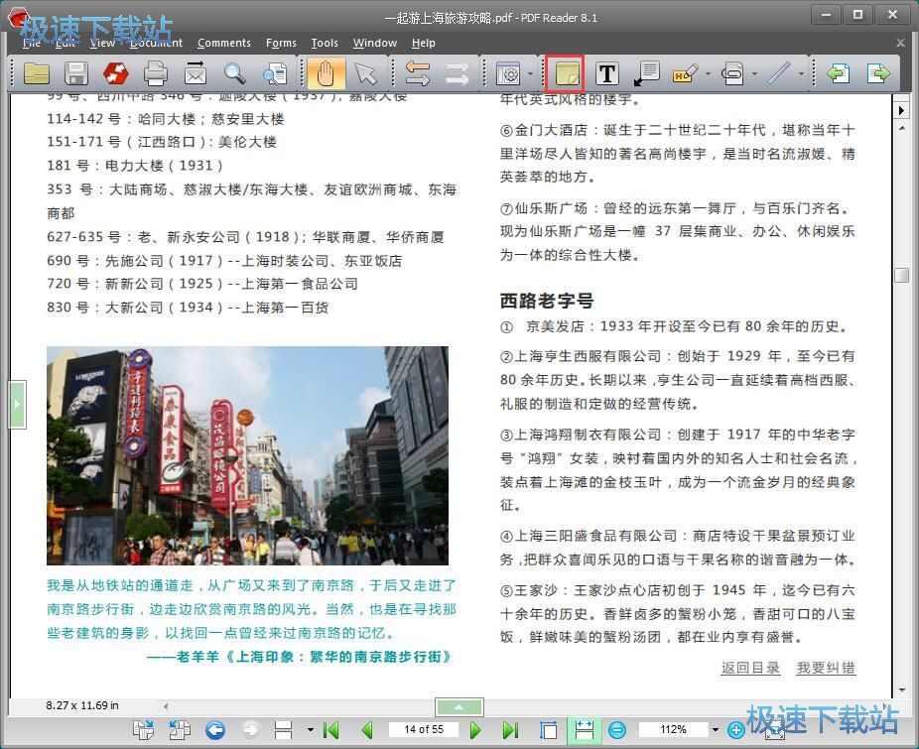
Task: Select the Sticky Note tool
Action: point(568,73)
